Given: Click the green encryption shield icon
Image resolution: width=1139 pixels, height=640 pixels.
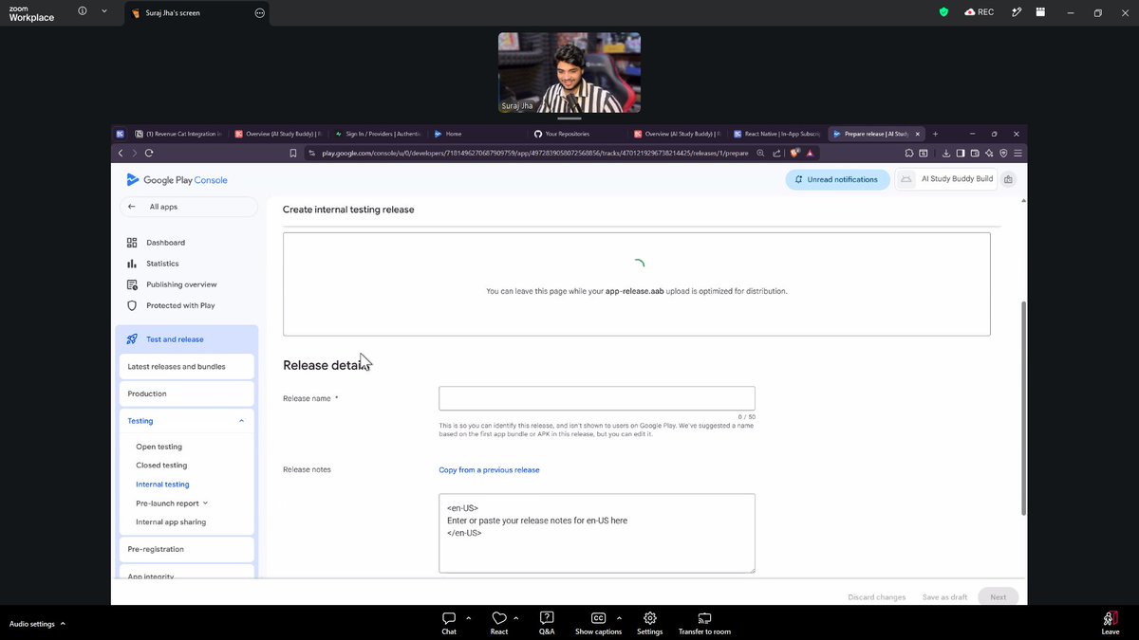Looking at the screenshot, I should point(943,12).
